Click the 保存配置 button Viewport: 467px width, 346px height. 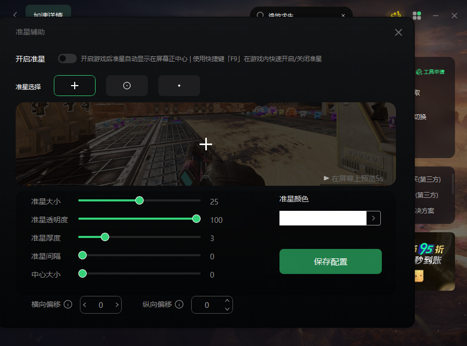pyautogui.click(x=331, y=261)
